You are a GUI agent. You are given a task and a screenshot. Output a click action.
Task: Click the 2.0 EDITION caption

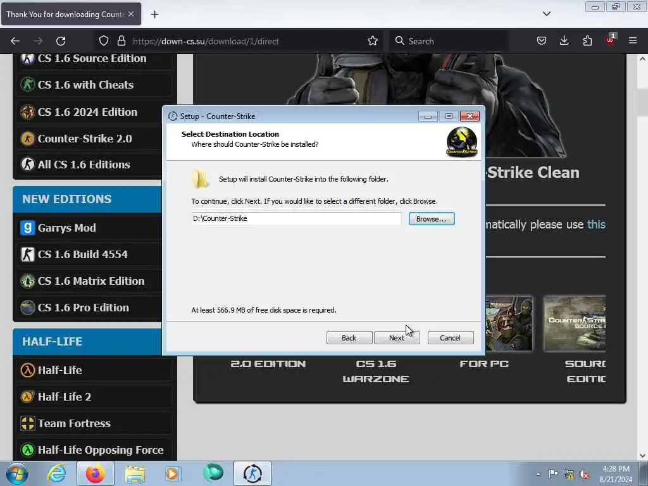[x=268, y=364]
